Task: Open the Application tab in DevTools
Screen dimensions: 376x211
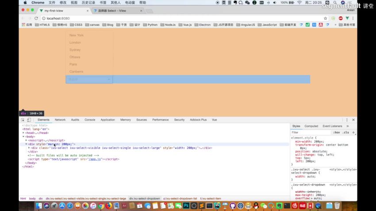Action: pyautogui.click(x=107, y=120)
